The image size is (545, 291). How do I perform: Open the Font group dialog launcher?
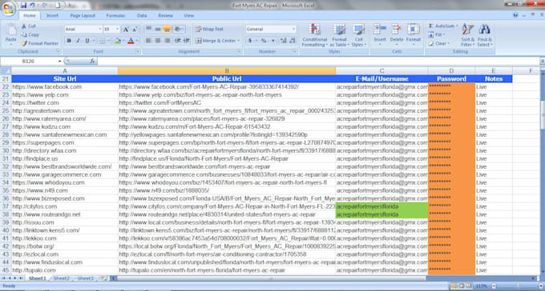(x=138, y=51)
